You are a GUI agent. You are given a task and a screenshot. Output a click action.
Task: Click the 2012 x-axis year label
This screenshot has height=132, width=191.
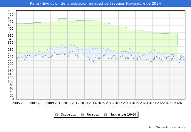(76, 103)
